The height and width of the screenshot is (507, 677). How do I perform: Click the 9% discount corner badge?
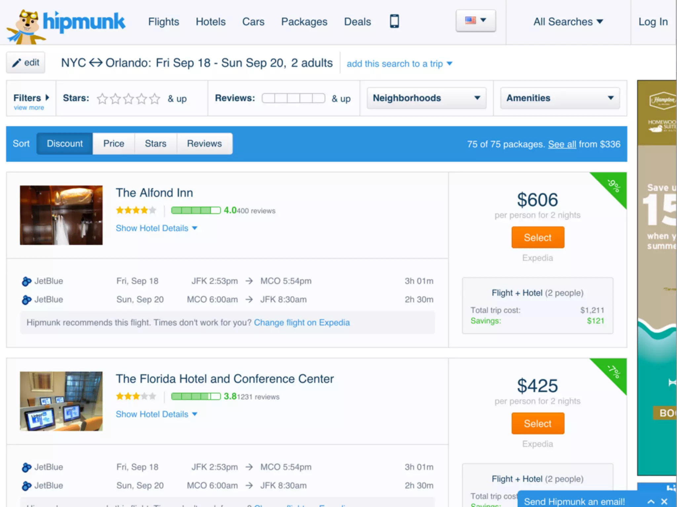click(613, 186)
